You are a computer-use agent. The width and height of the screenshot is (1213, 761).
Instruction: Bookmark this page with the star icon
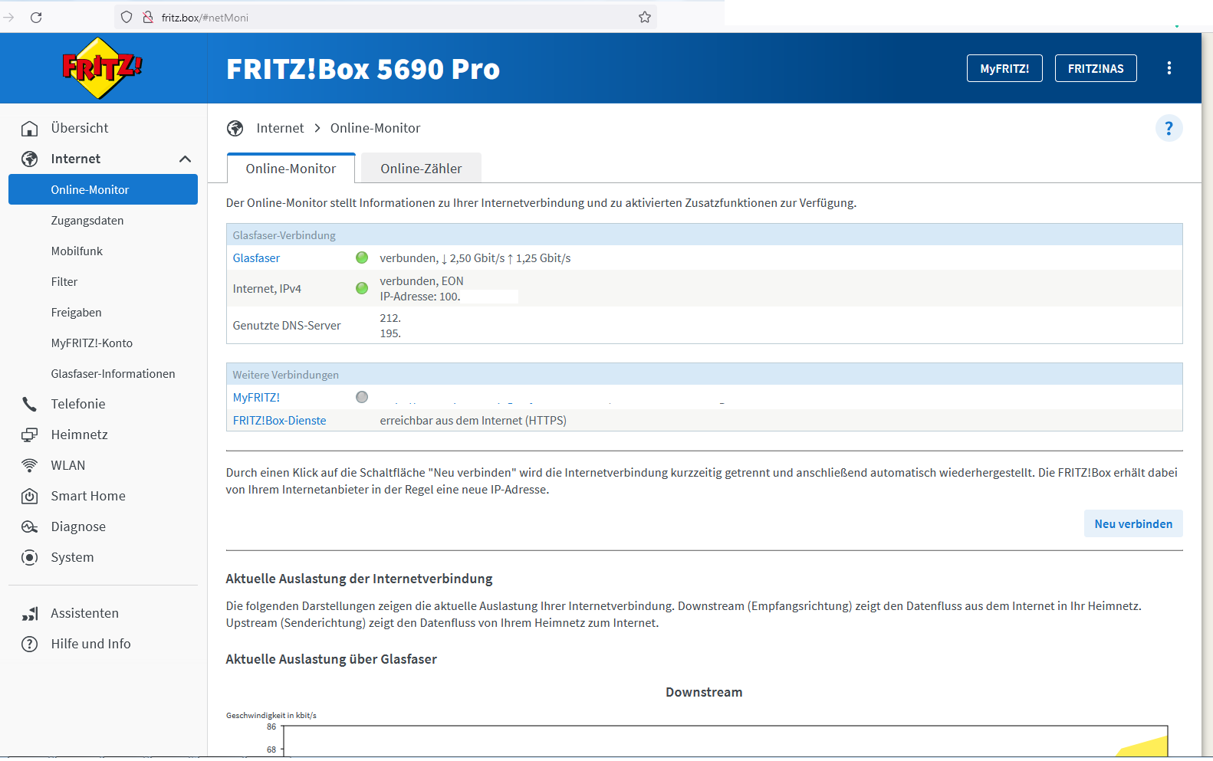(645, 17)
